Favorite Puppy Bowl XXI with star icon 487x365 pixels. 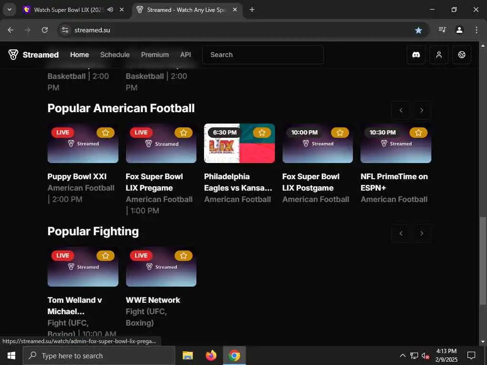(x=106, y=133)
